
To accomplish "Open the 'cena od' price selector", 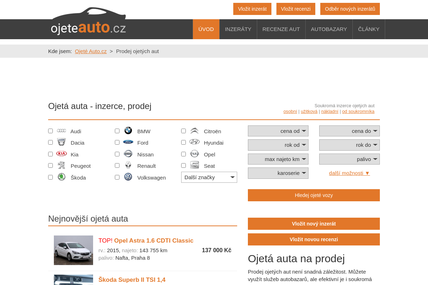I will 278,131.
